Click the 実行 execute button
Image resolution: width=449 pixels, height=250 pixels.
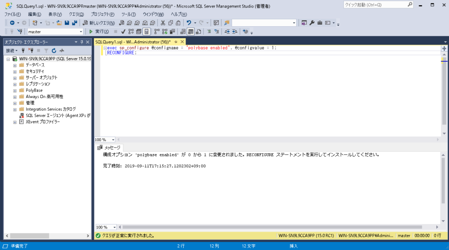(99, 32)
